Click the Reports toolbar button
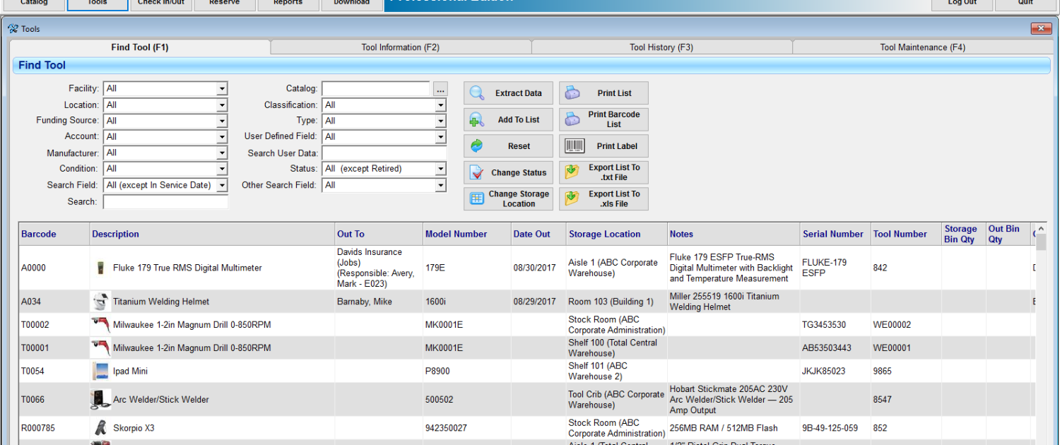This screenshot has height=445, width=1060. (288, 4)
